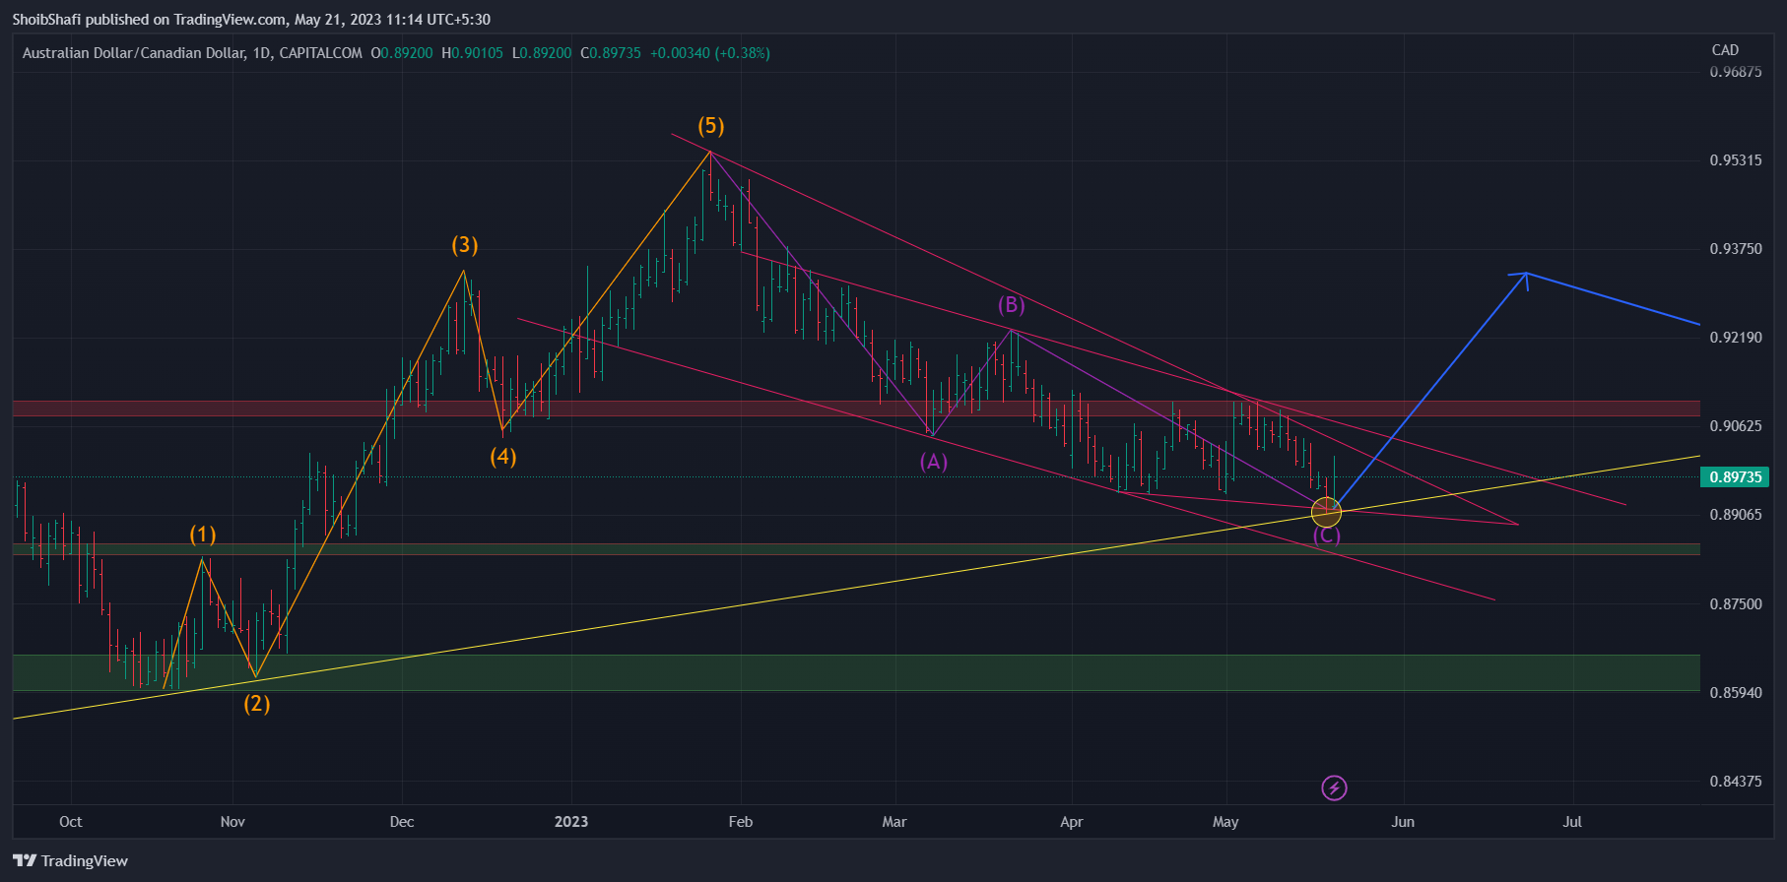Click the TradingView logo icon
1787x882 pixels.
coord(25,860)
